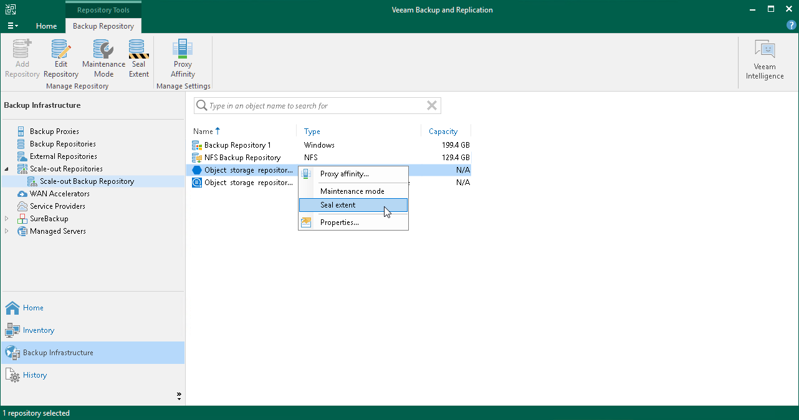Open the main hamburger menu dropdown

click(12, 26)
